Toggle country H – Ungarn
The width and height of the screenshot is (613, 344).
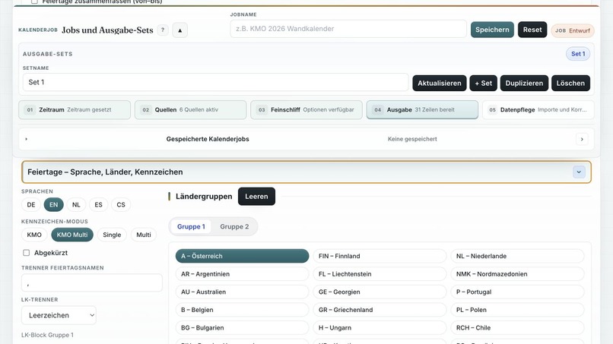(380, 328)
